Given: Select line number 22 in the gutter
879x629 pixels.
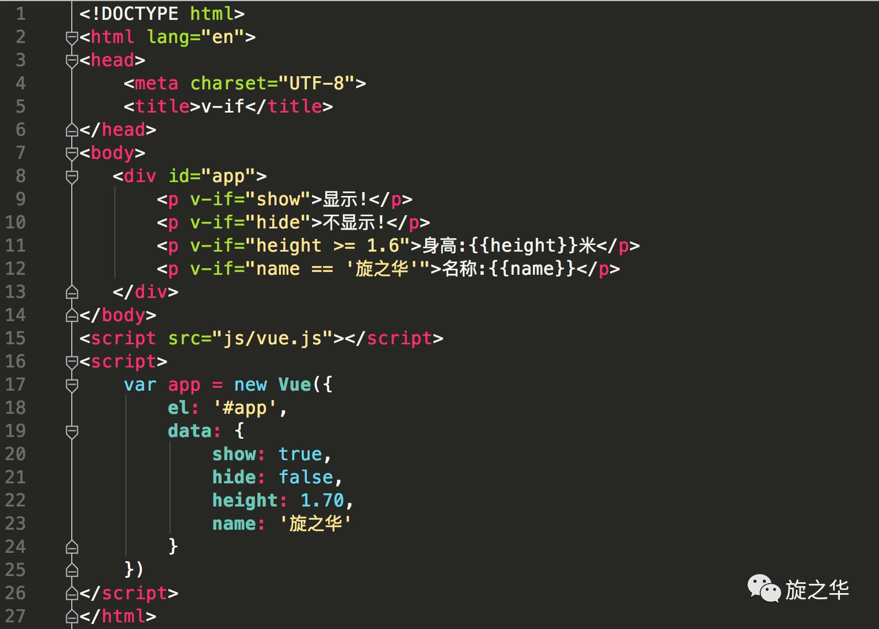Looking at the screenshot, I should [x=15, y=500].
